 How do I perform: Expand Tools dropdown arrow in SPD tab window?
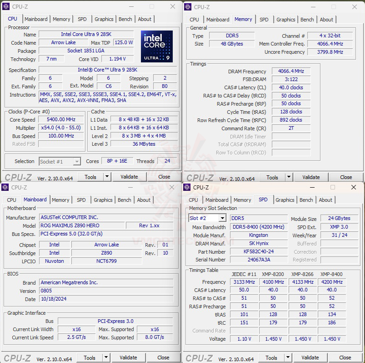tap(288, 358)
